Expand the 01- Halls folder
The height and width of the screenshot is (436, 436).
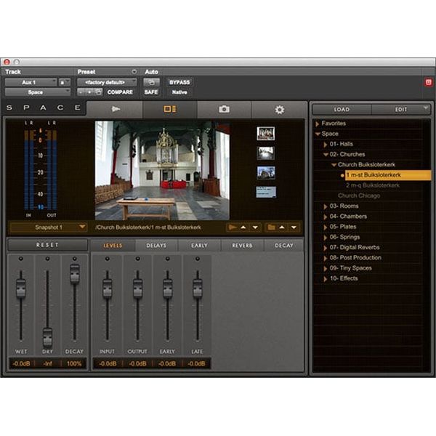coord(326,145)
